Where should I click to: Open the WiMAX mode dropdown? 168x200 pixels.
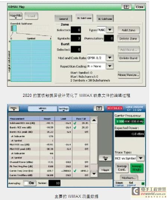point(43,109)
